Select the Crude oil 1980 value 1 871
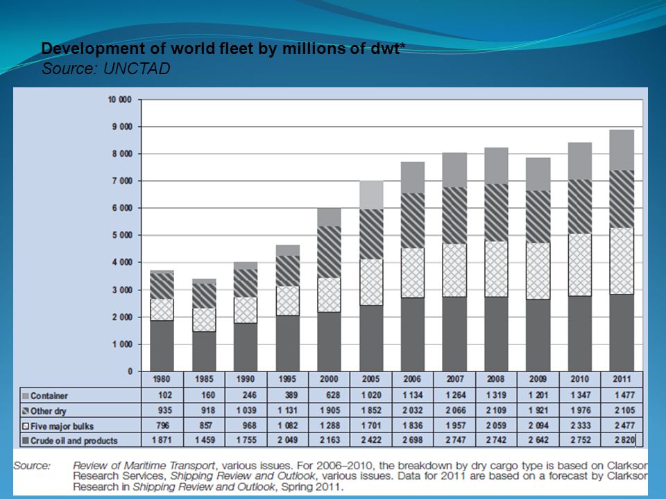The width and height of the screenshot is (666, 499). point(162,440)
